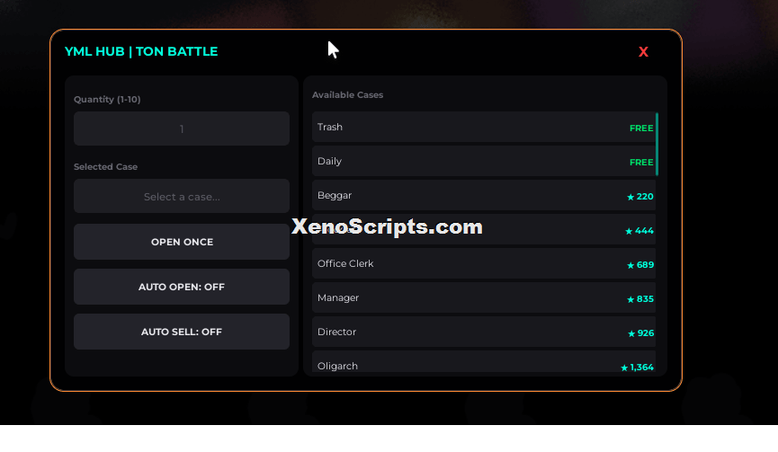
Task: Click the Select a case field
Action: tap(182, 196)
